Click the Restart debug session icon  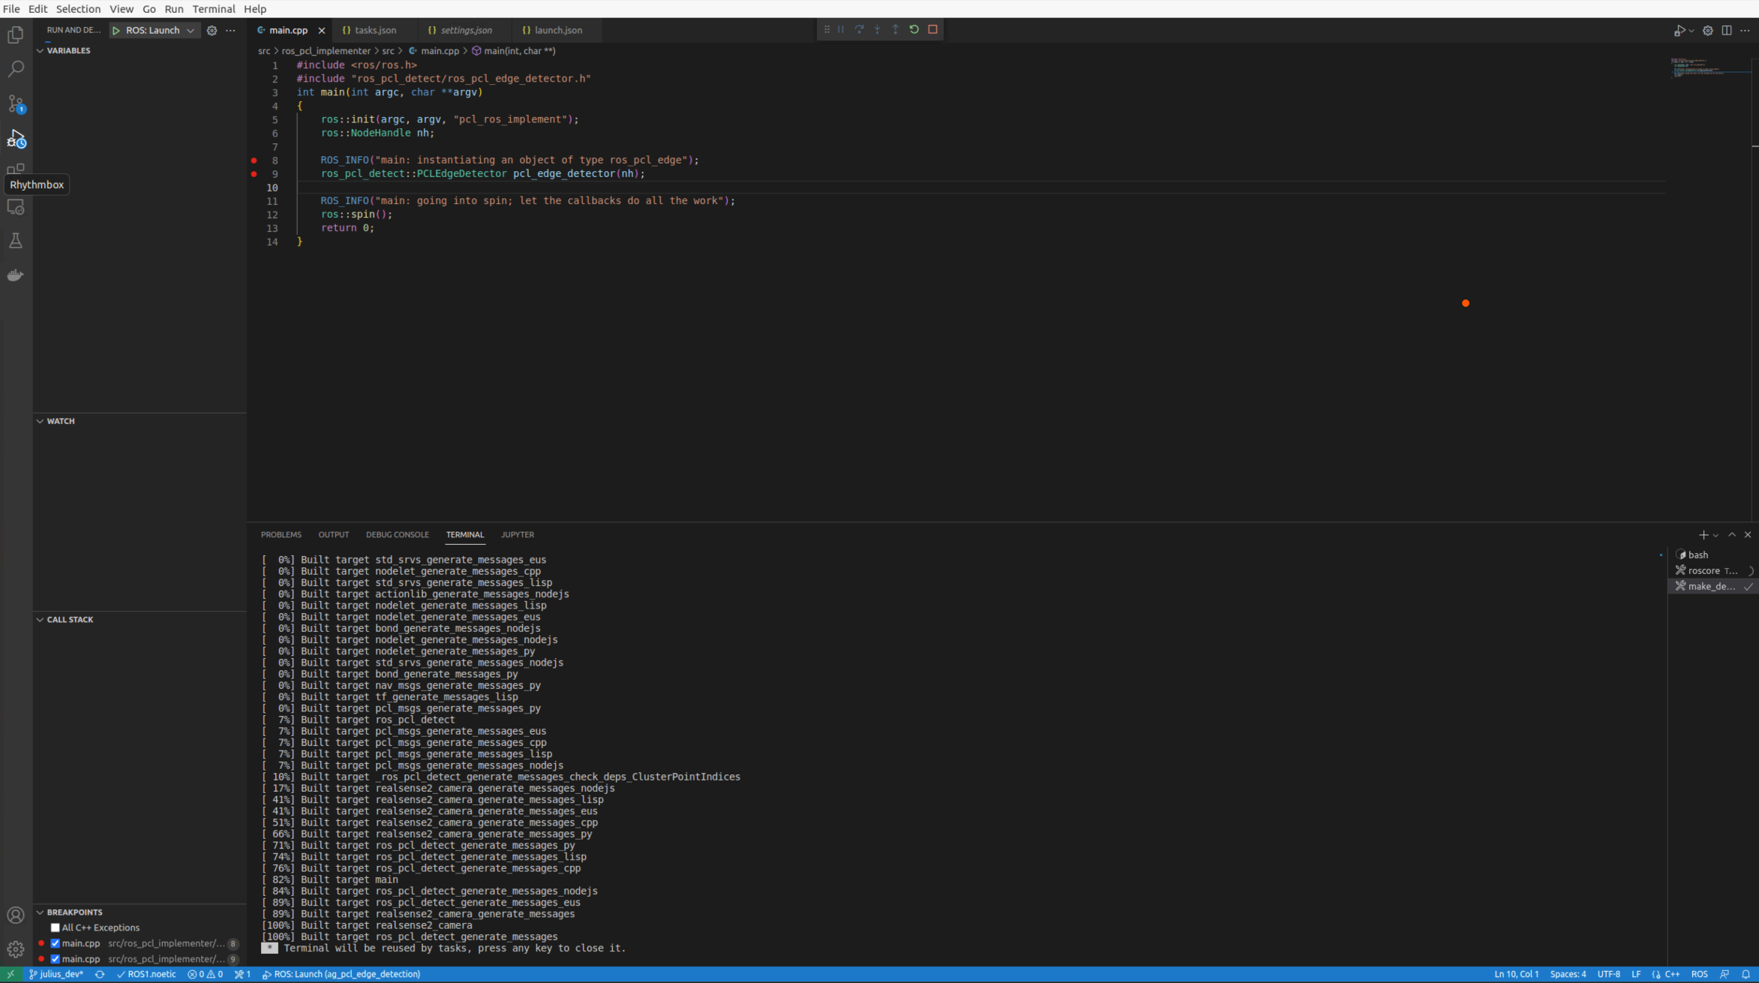(x=914, y=29)
